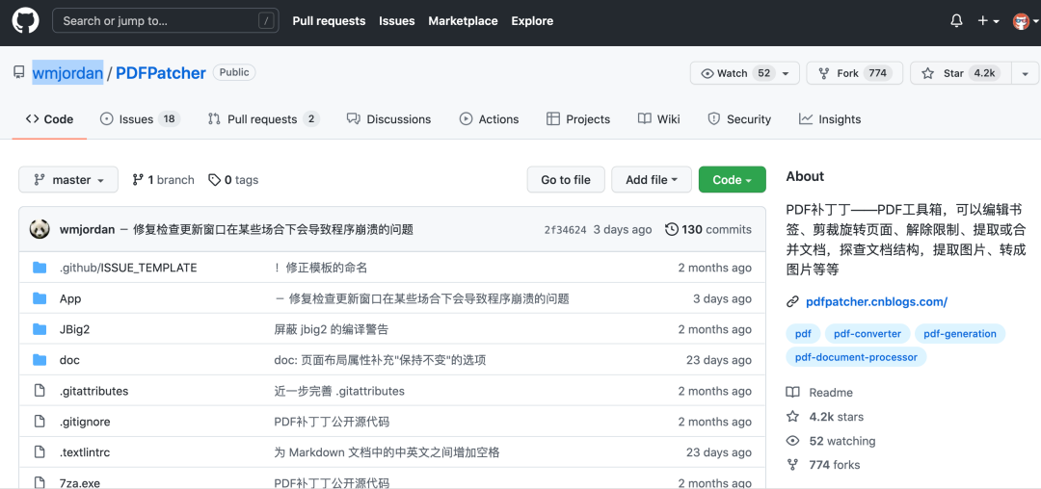The image size is (1041, 489).
Task: Open the master branch selector dropdown
Action: click(x=68, y=180)
